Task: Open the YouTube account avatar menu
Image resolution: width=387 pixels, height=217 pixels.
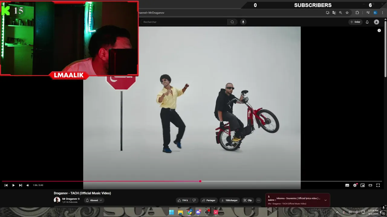Action: click(376, 22)
